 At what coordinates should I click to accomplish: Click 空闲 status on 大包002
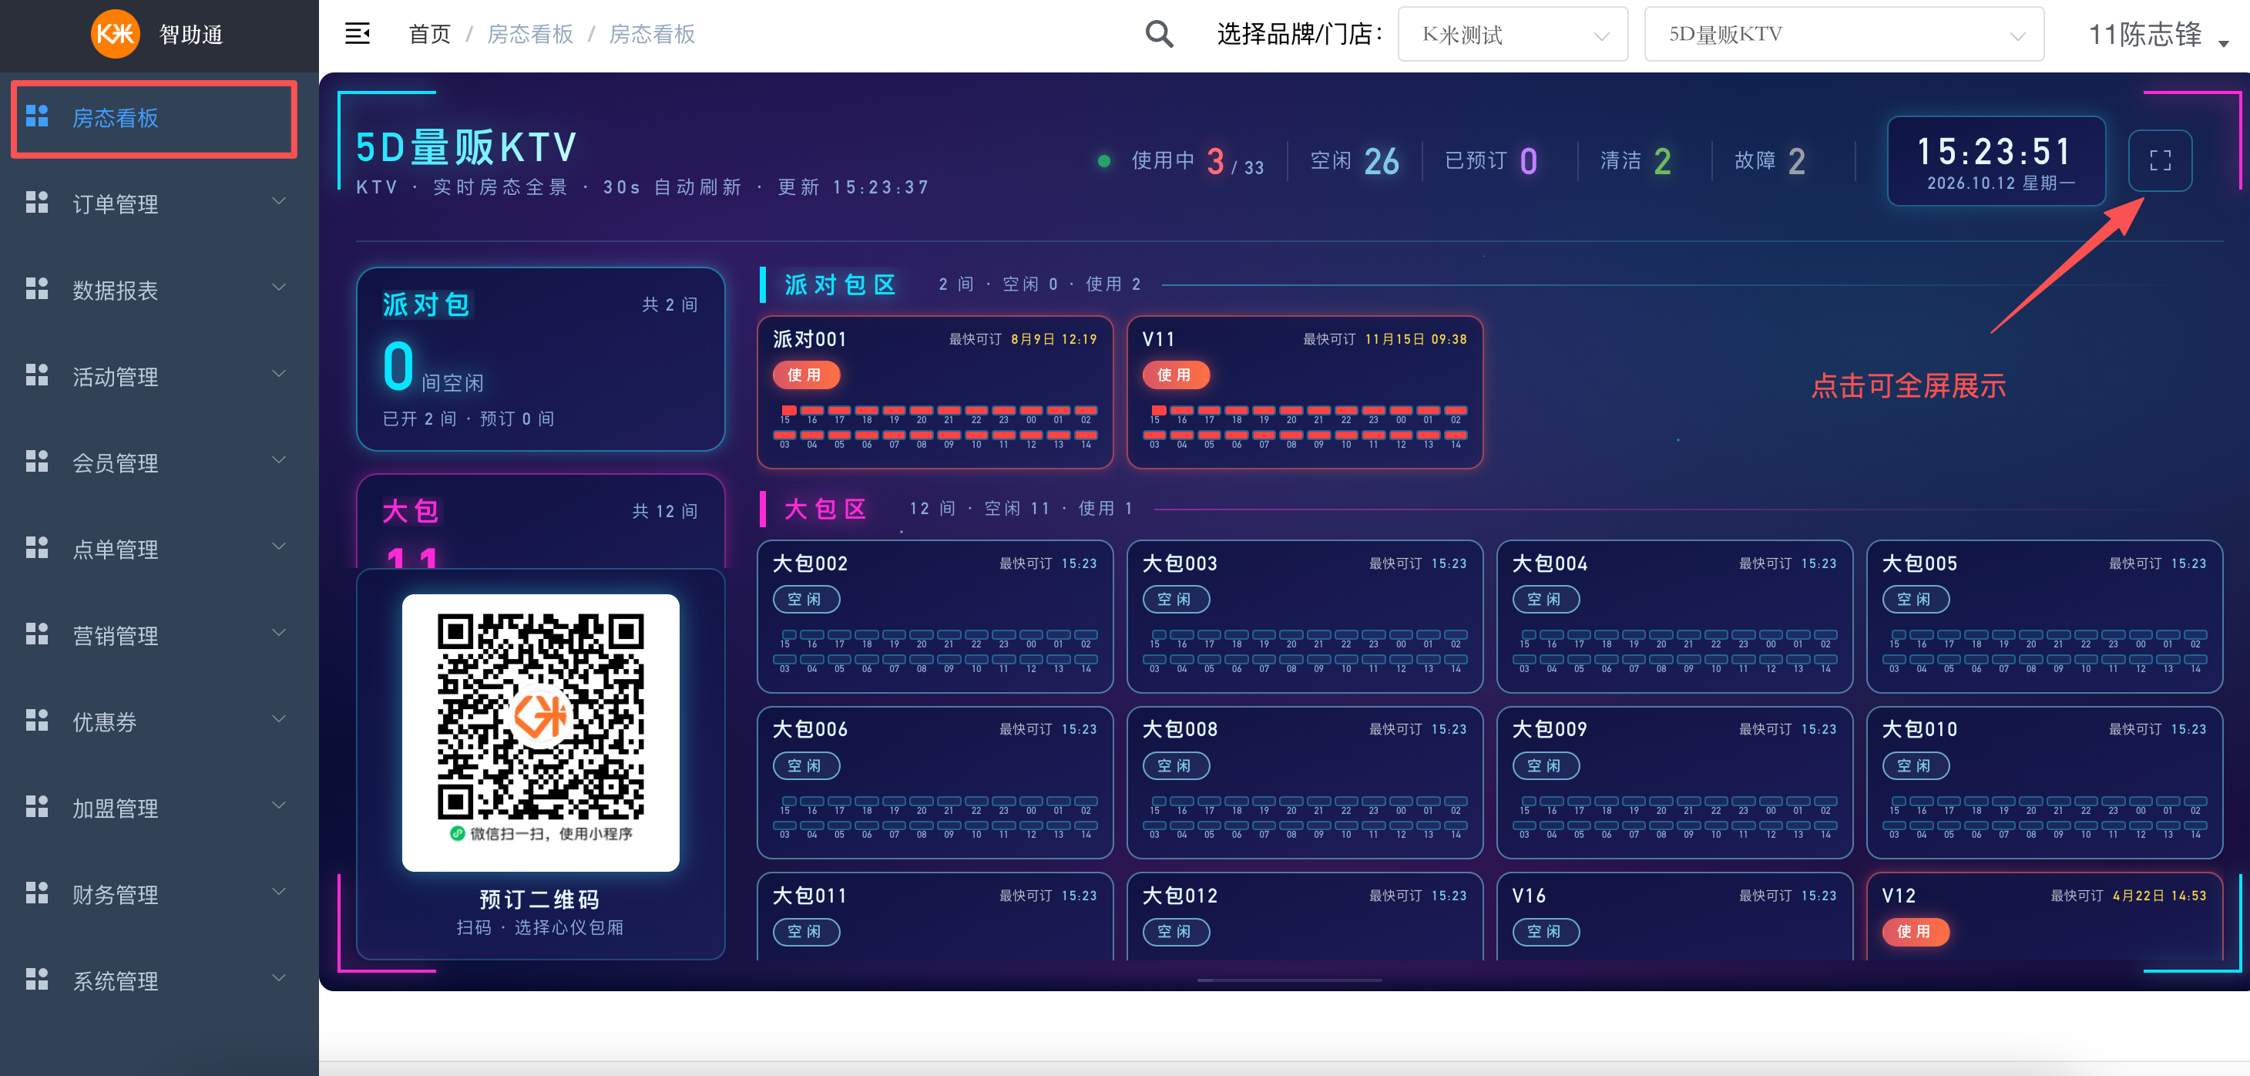pyautogui.click(x=805, y=599)
